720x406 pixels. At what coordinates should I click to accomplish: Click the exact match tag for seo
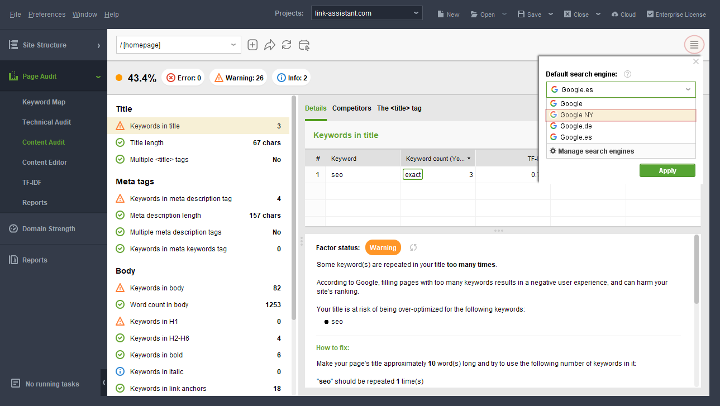[x=413, y=175]
